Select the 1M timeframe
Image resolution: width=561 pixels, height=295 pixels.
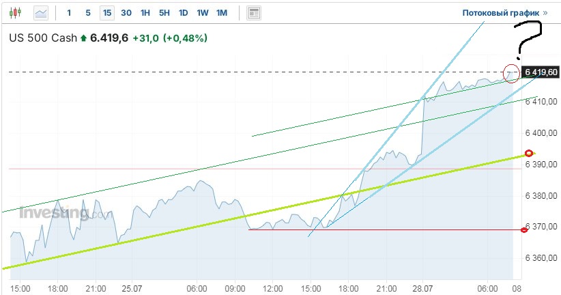[222, 12]
